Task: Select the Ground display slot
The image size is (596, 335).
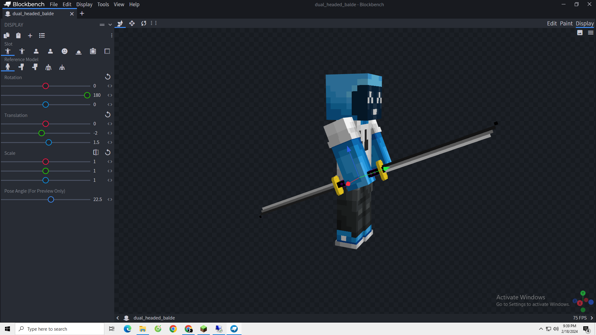Action: (x=79, y=51)
